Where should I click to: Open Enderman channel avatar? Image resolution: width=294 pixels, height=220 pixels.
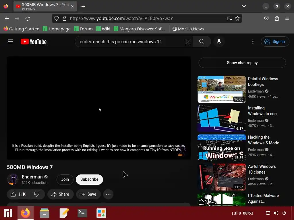click(x=13, y=179)
